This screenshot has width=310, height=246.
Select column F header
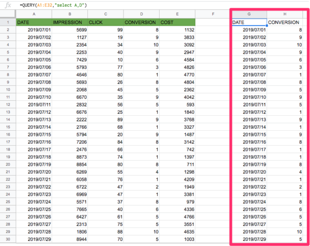click(213, 14)
